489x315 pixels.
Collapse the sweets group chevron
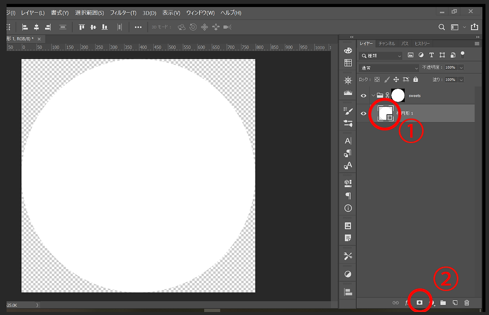coord(373,95)
